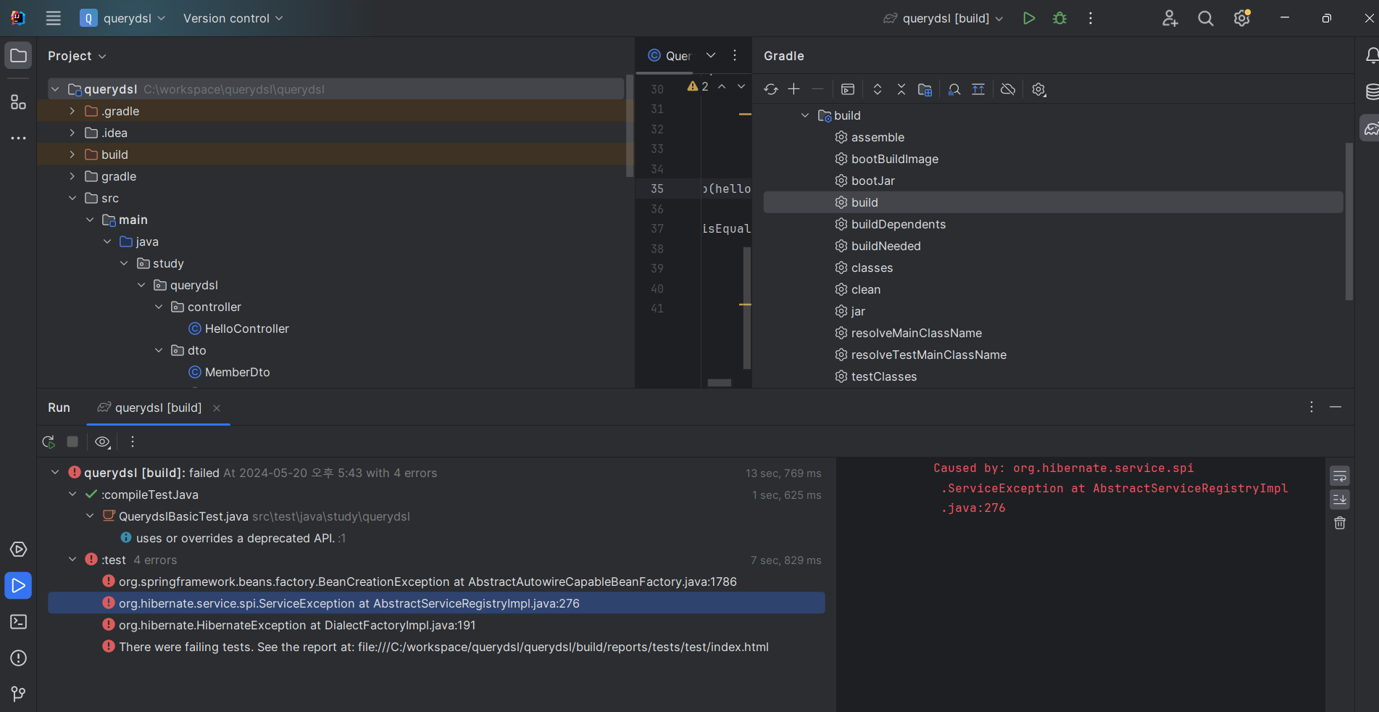Toggle scroll to end in Run console

tap(1340, 500)
